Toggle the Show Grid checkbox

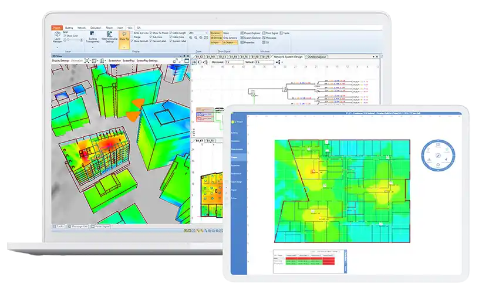pyautogui.click(x=66, y=36)
